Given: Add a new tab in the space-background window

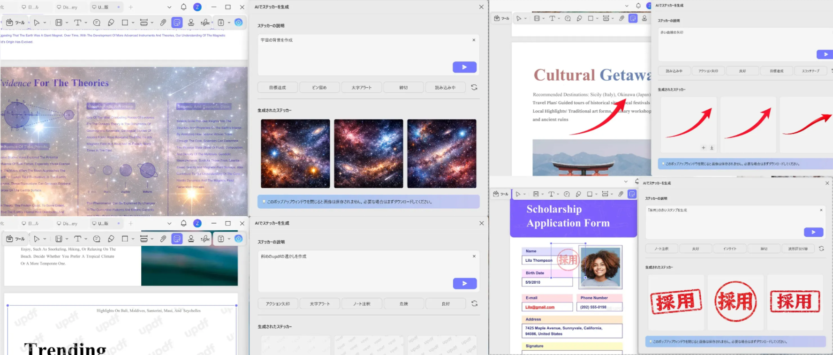Looking at the screenshot, I should 131,7.
